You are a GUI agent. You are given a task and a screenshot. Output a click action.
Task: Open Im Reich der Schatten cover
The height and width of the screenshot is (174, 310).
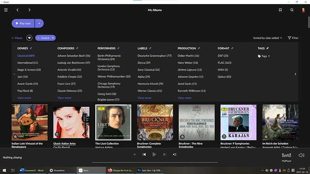pos(280,122)
